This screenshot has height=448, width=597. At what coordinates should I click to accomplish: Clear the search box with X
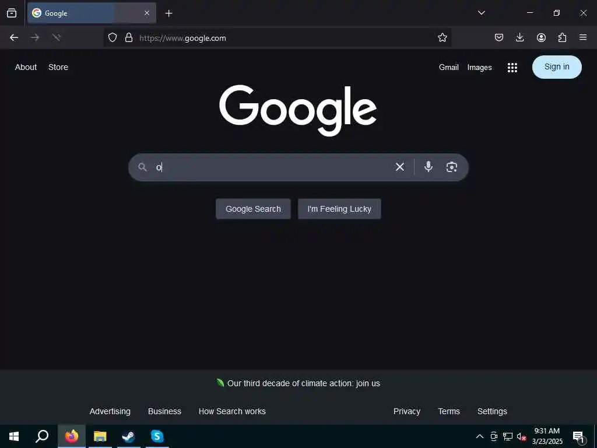(x=399, y=167)
